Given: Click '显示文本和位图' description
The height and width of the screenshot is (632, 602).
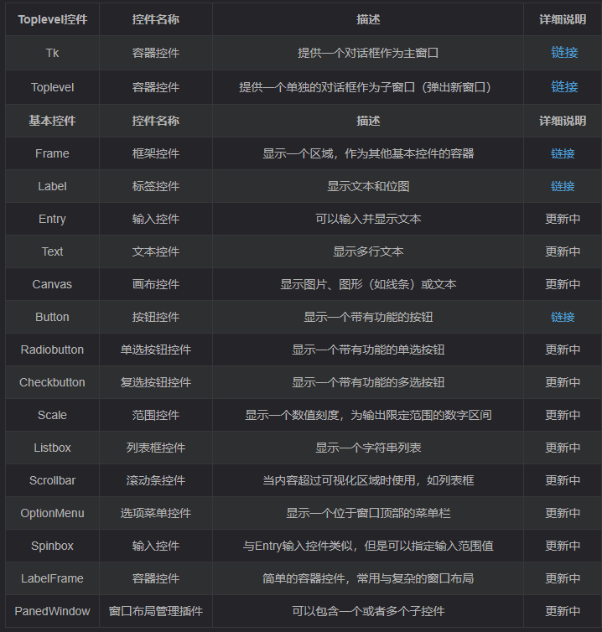Looking at the screenshot, I should point(368,186).
